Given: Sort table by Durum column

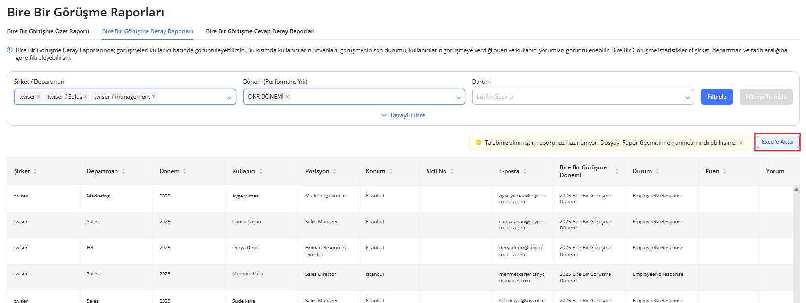Looking at the screenshot, I should [657, 171].
